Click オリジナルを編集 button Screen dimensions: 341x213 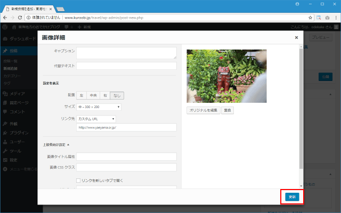click(x=204, y=110)
